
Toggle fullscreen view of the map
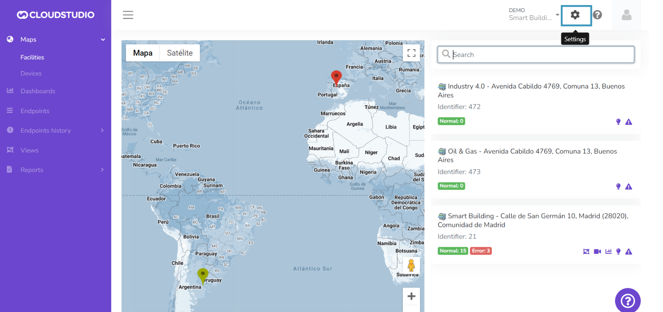pyautogui.click(x=411, y=53)
